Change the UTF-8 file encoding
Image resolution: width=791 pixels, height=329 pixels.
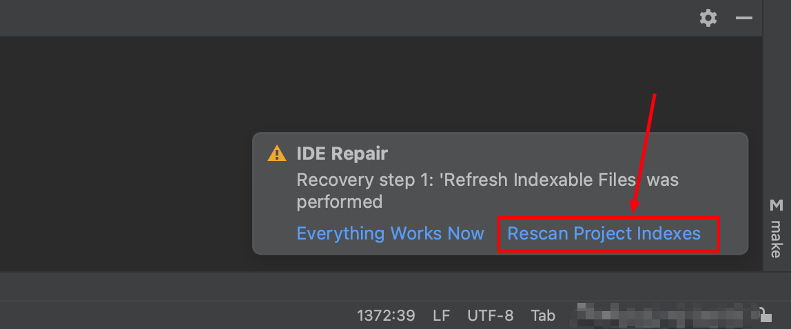pos(490,315)
